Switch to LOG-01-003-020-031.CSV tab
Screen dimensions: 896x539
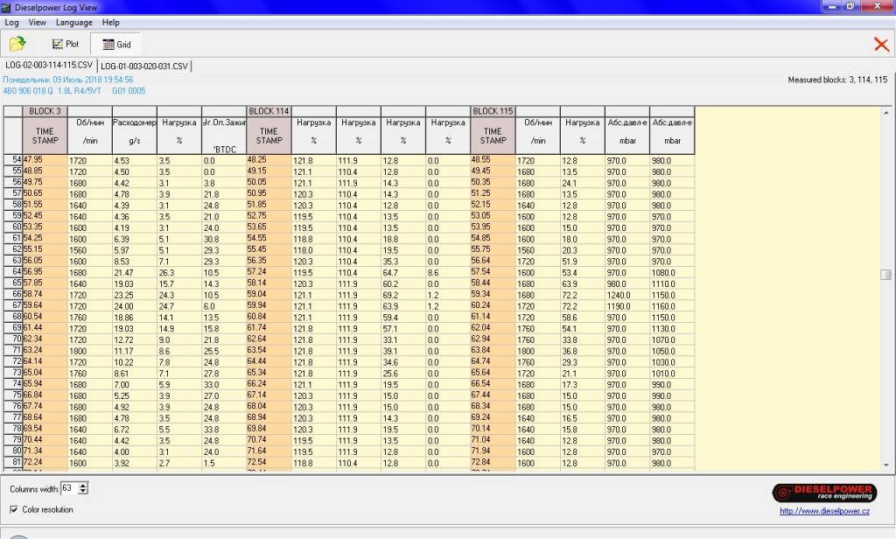point(143,66)
